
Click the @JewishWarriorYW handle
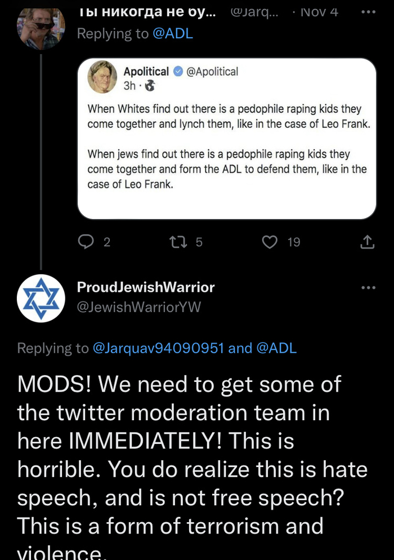coord(138,307)
